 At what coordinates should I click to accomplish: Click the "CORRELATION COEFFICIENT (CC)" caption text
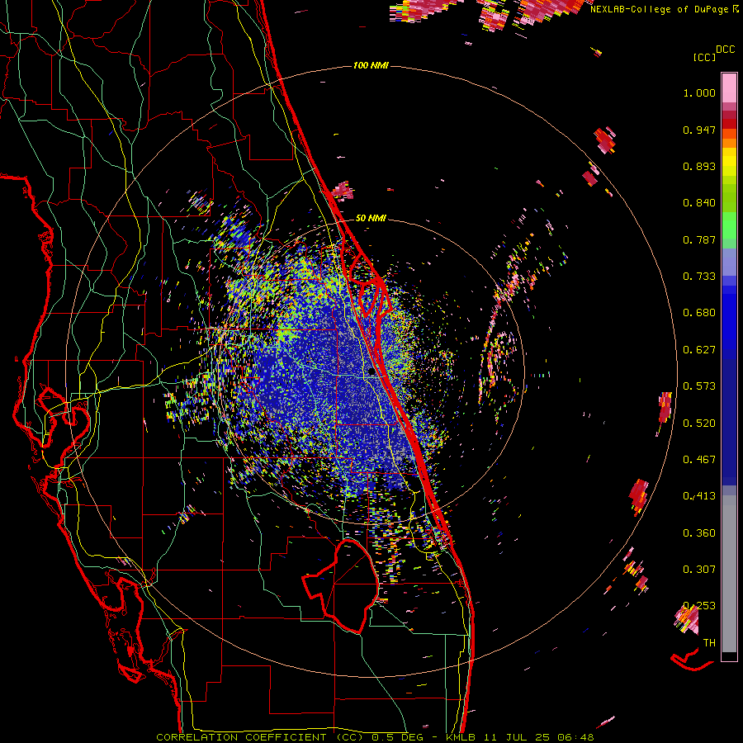[260, 737]
